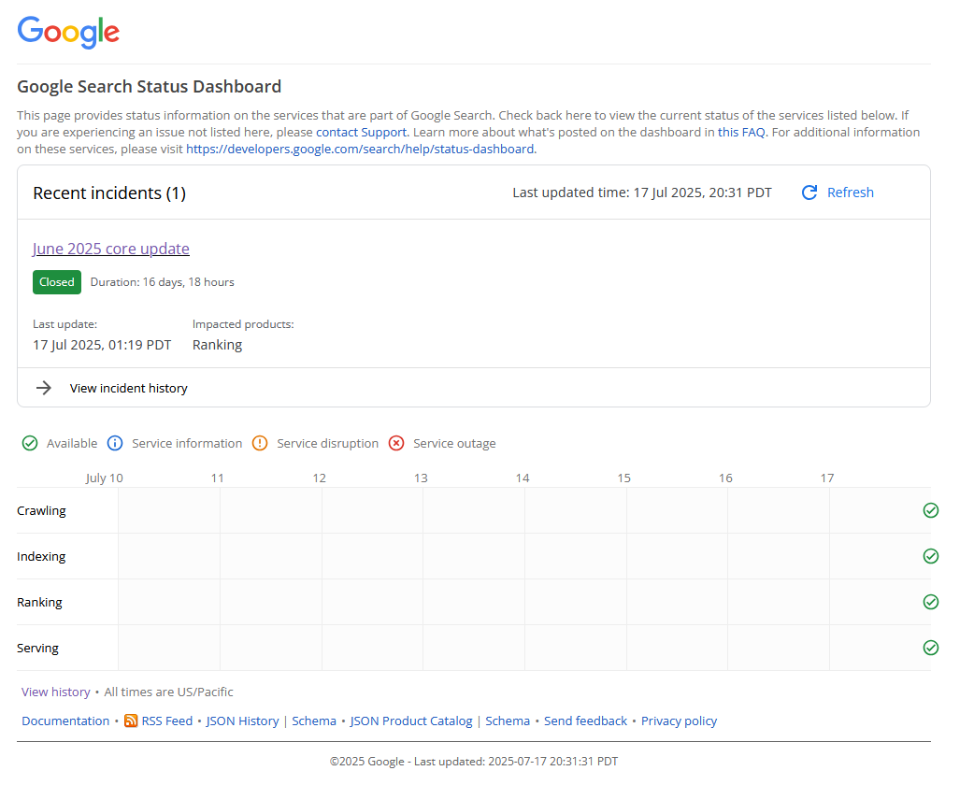Click the Serving row available status icon
The image size is (974, 785).
click(x=930, y=648)
